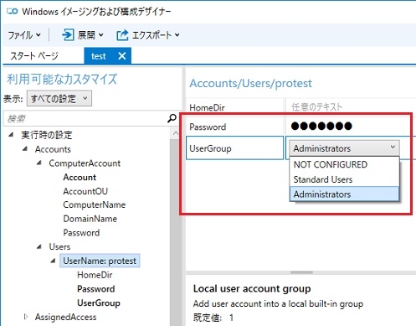Click the 利用可能なカスタマイズ heading
This screenshot has height=326, width=416.
[62, 79]
